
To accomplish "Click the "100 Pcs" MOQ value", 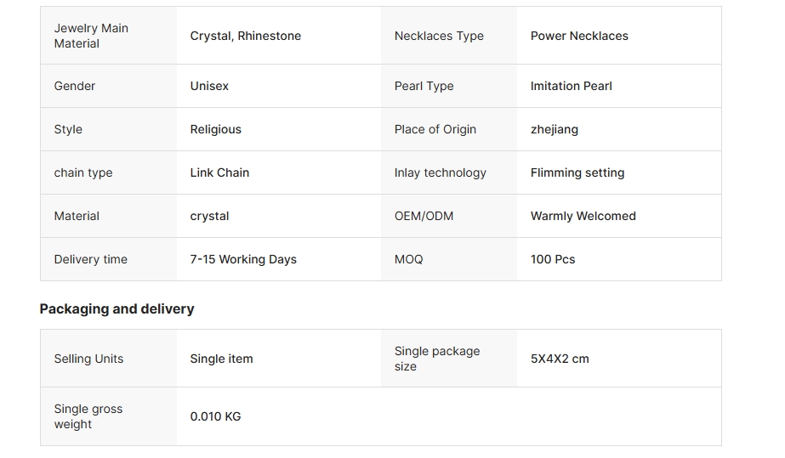I will click(x=552, y=259).
